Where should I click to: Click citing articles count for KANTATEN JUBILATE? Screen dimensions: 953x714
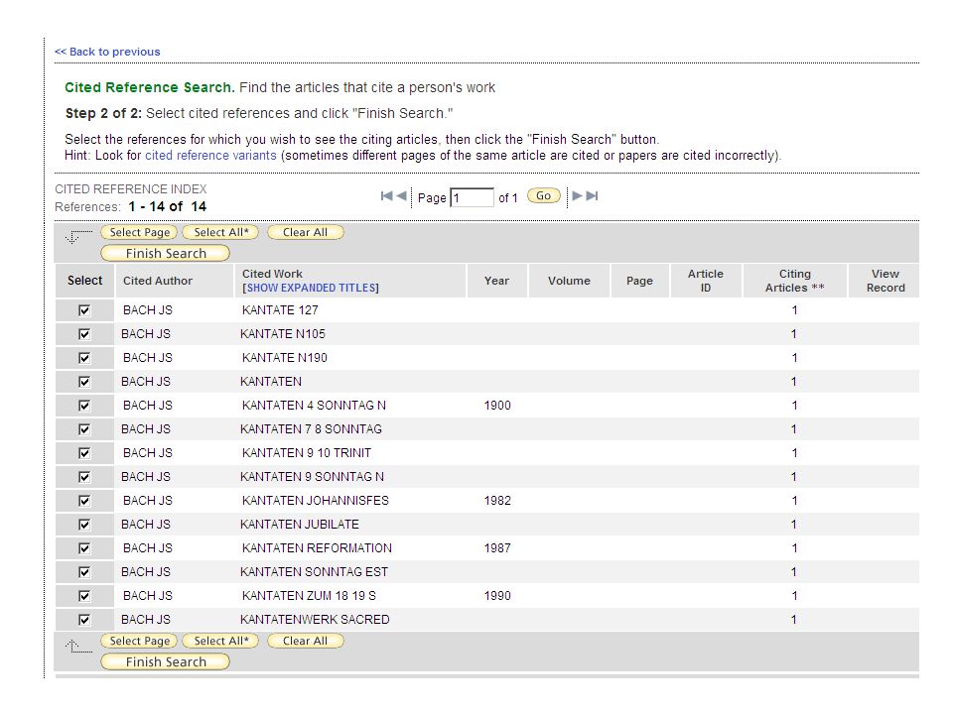[793, 524]
